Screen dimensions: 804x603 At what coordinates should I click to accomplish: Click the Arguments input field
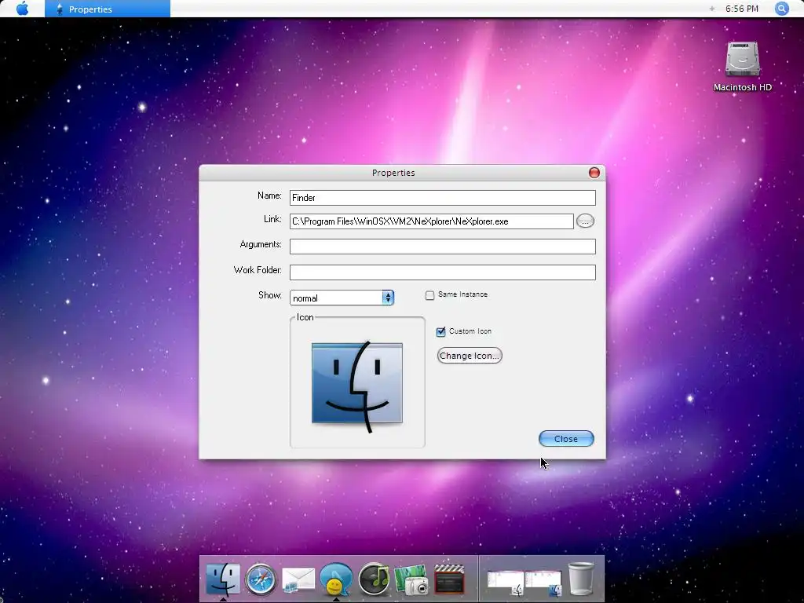pos(443,246)
